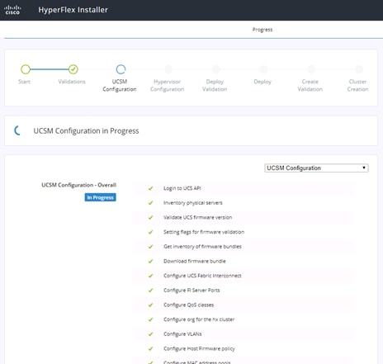Click the Deploy Validation step circle
The width and height of the screenshot is (383, 364).
216,69
